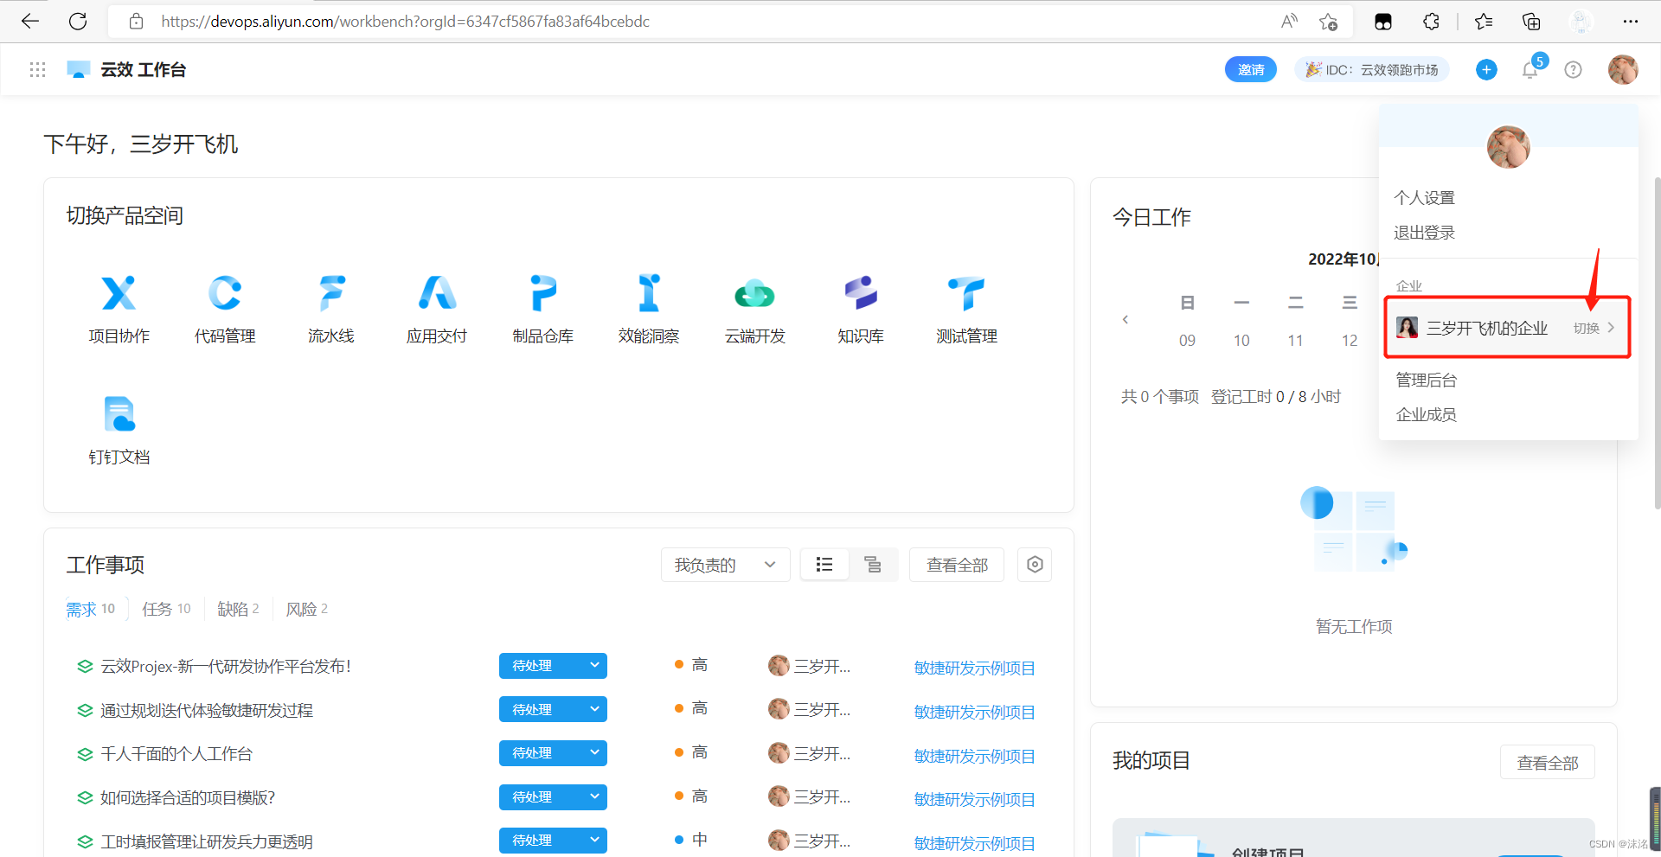Viewport: 1661px width, 857px height.
Task: Click the 云效 工作台 logo
Action: 126,69
